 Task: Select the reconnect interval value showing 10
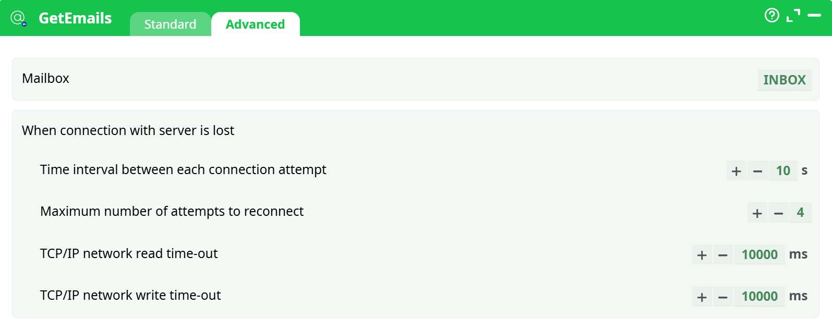pyautogui.click(x=782, y=170)
